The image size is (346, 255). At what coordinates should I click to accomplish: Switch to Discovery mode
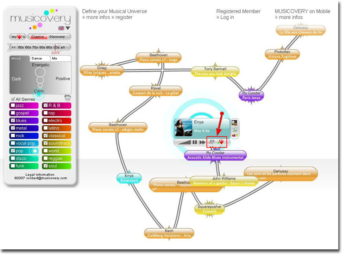click(x=57, y=37)
